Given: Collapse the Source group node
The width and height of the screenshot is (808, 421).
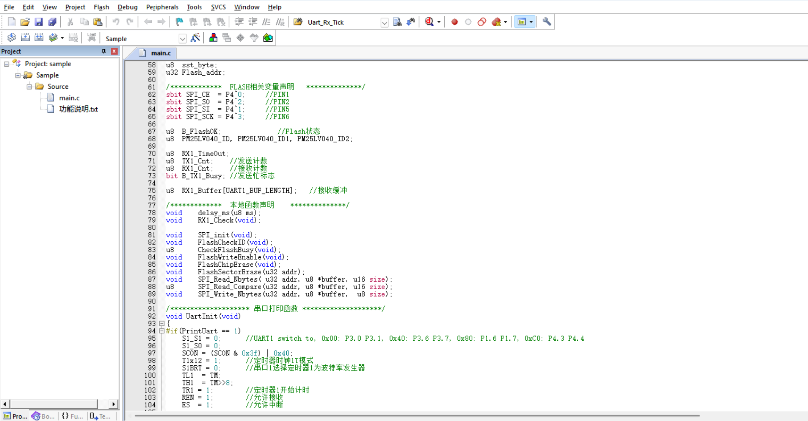Looking at the screenshot, I should click(x=29, y=87).
